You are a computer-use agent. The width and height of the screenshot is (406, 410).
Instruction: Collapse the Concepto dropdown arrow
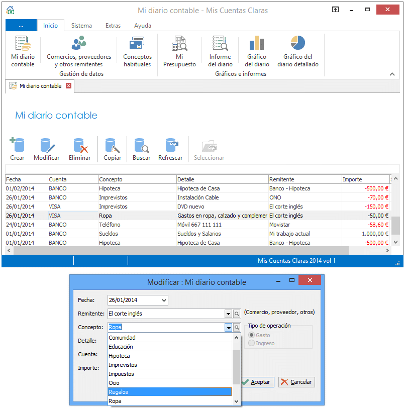(228, 328)
